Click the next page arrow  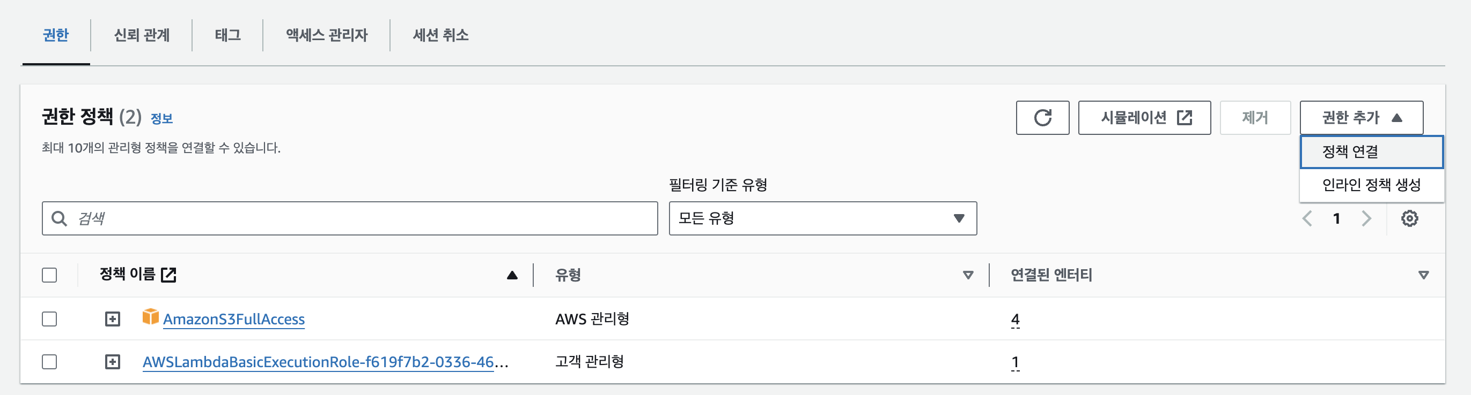click(1366, 218)
